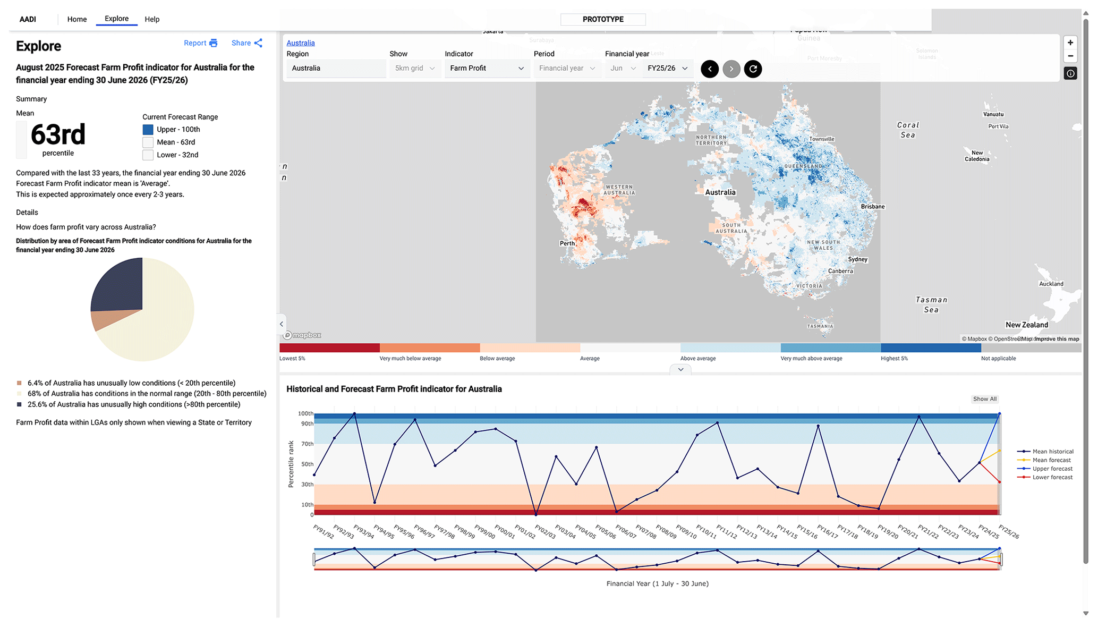1098x627 pixels.
Task: Open the FY25/26 year dropdown
Action: click(x=668, y=69)
